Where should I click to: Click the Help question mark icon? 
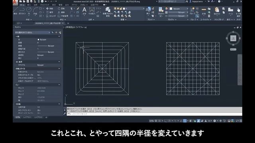click(219, 2)
